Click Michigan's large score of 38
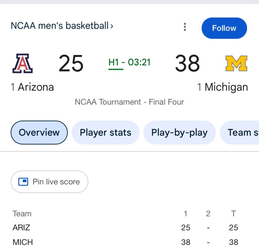Screen dimensions: 259x250 pyautogui.click(x=187, y=63)
